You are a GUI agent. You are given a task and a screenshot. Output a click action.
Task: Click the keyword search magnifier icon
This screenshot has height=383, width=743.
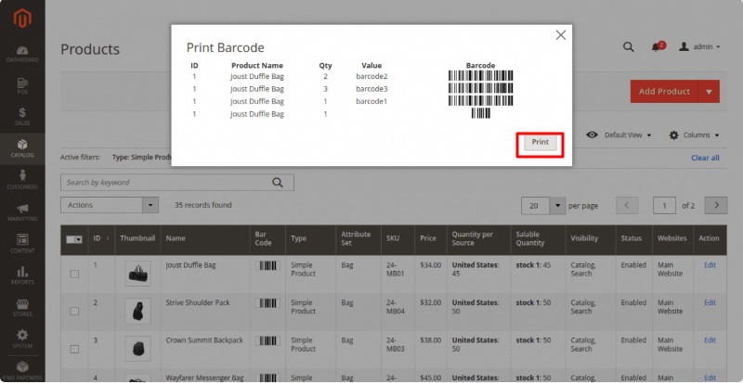pos(277,183)
